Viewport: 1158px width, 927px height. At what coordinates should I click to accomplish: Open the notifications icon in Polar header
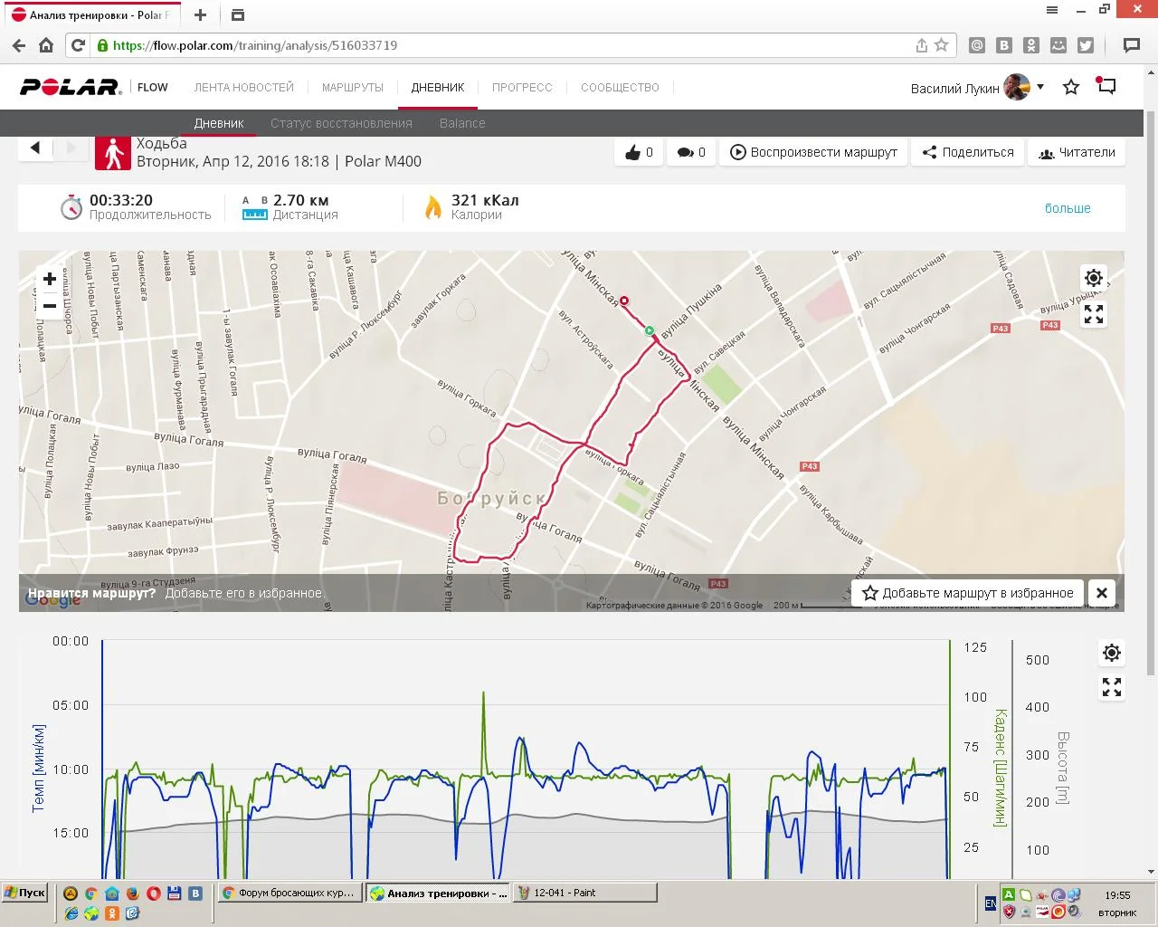(1106, 87)
